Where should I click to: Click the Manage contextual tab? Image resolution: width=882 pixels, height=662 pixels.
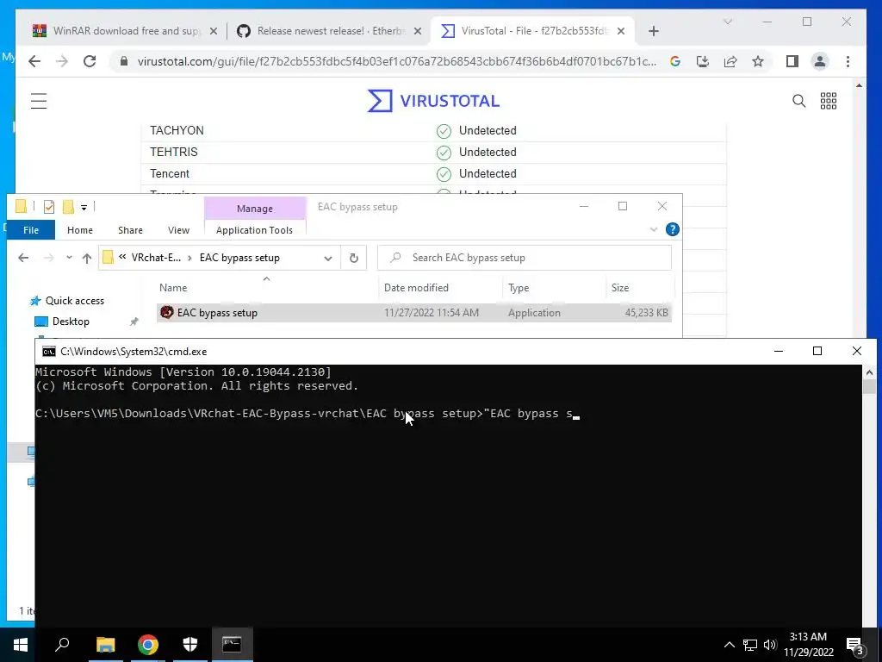point(255,209)
